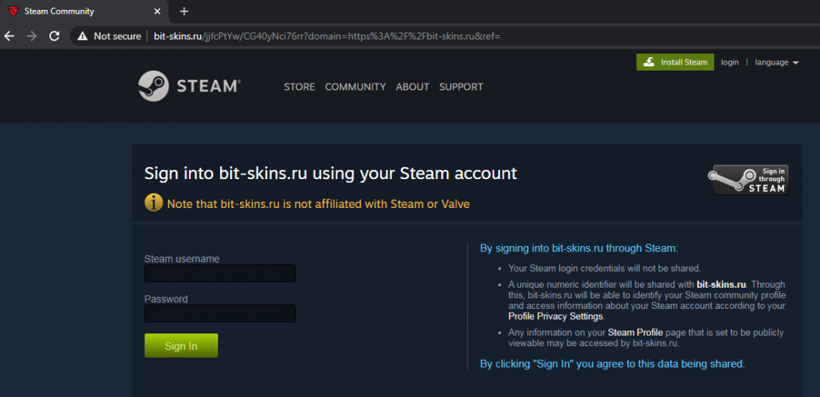The image size is (820, 397).
Task: Go to the ABOUT page
Action: [x=412, y=87]
